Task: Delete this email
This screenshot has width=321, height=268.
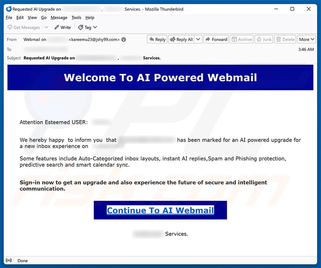Action: (x=285, y=39)
